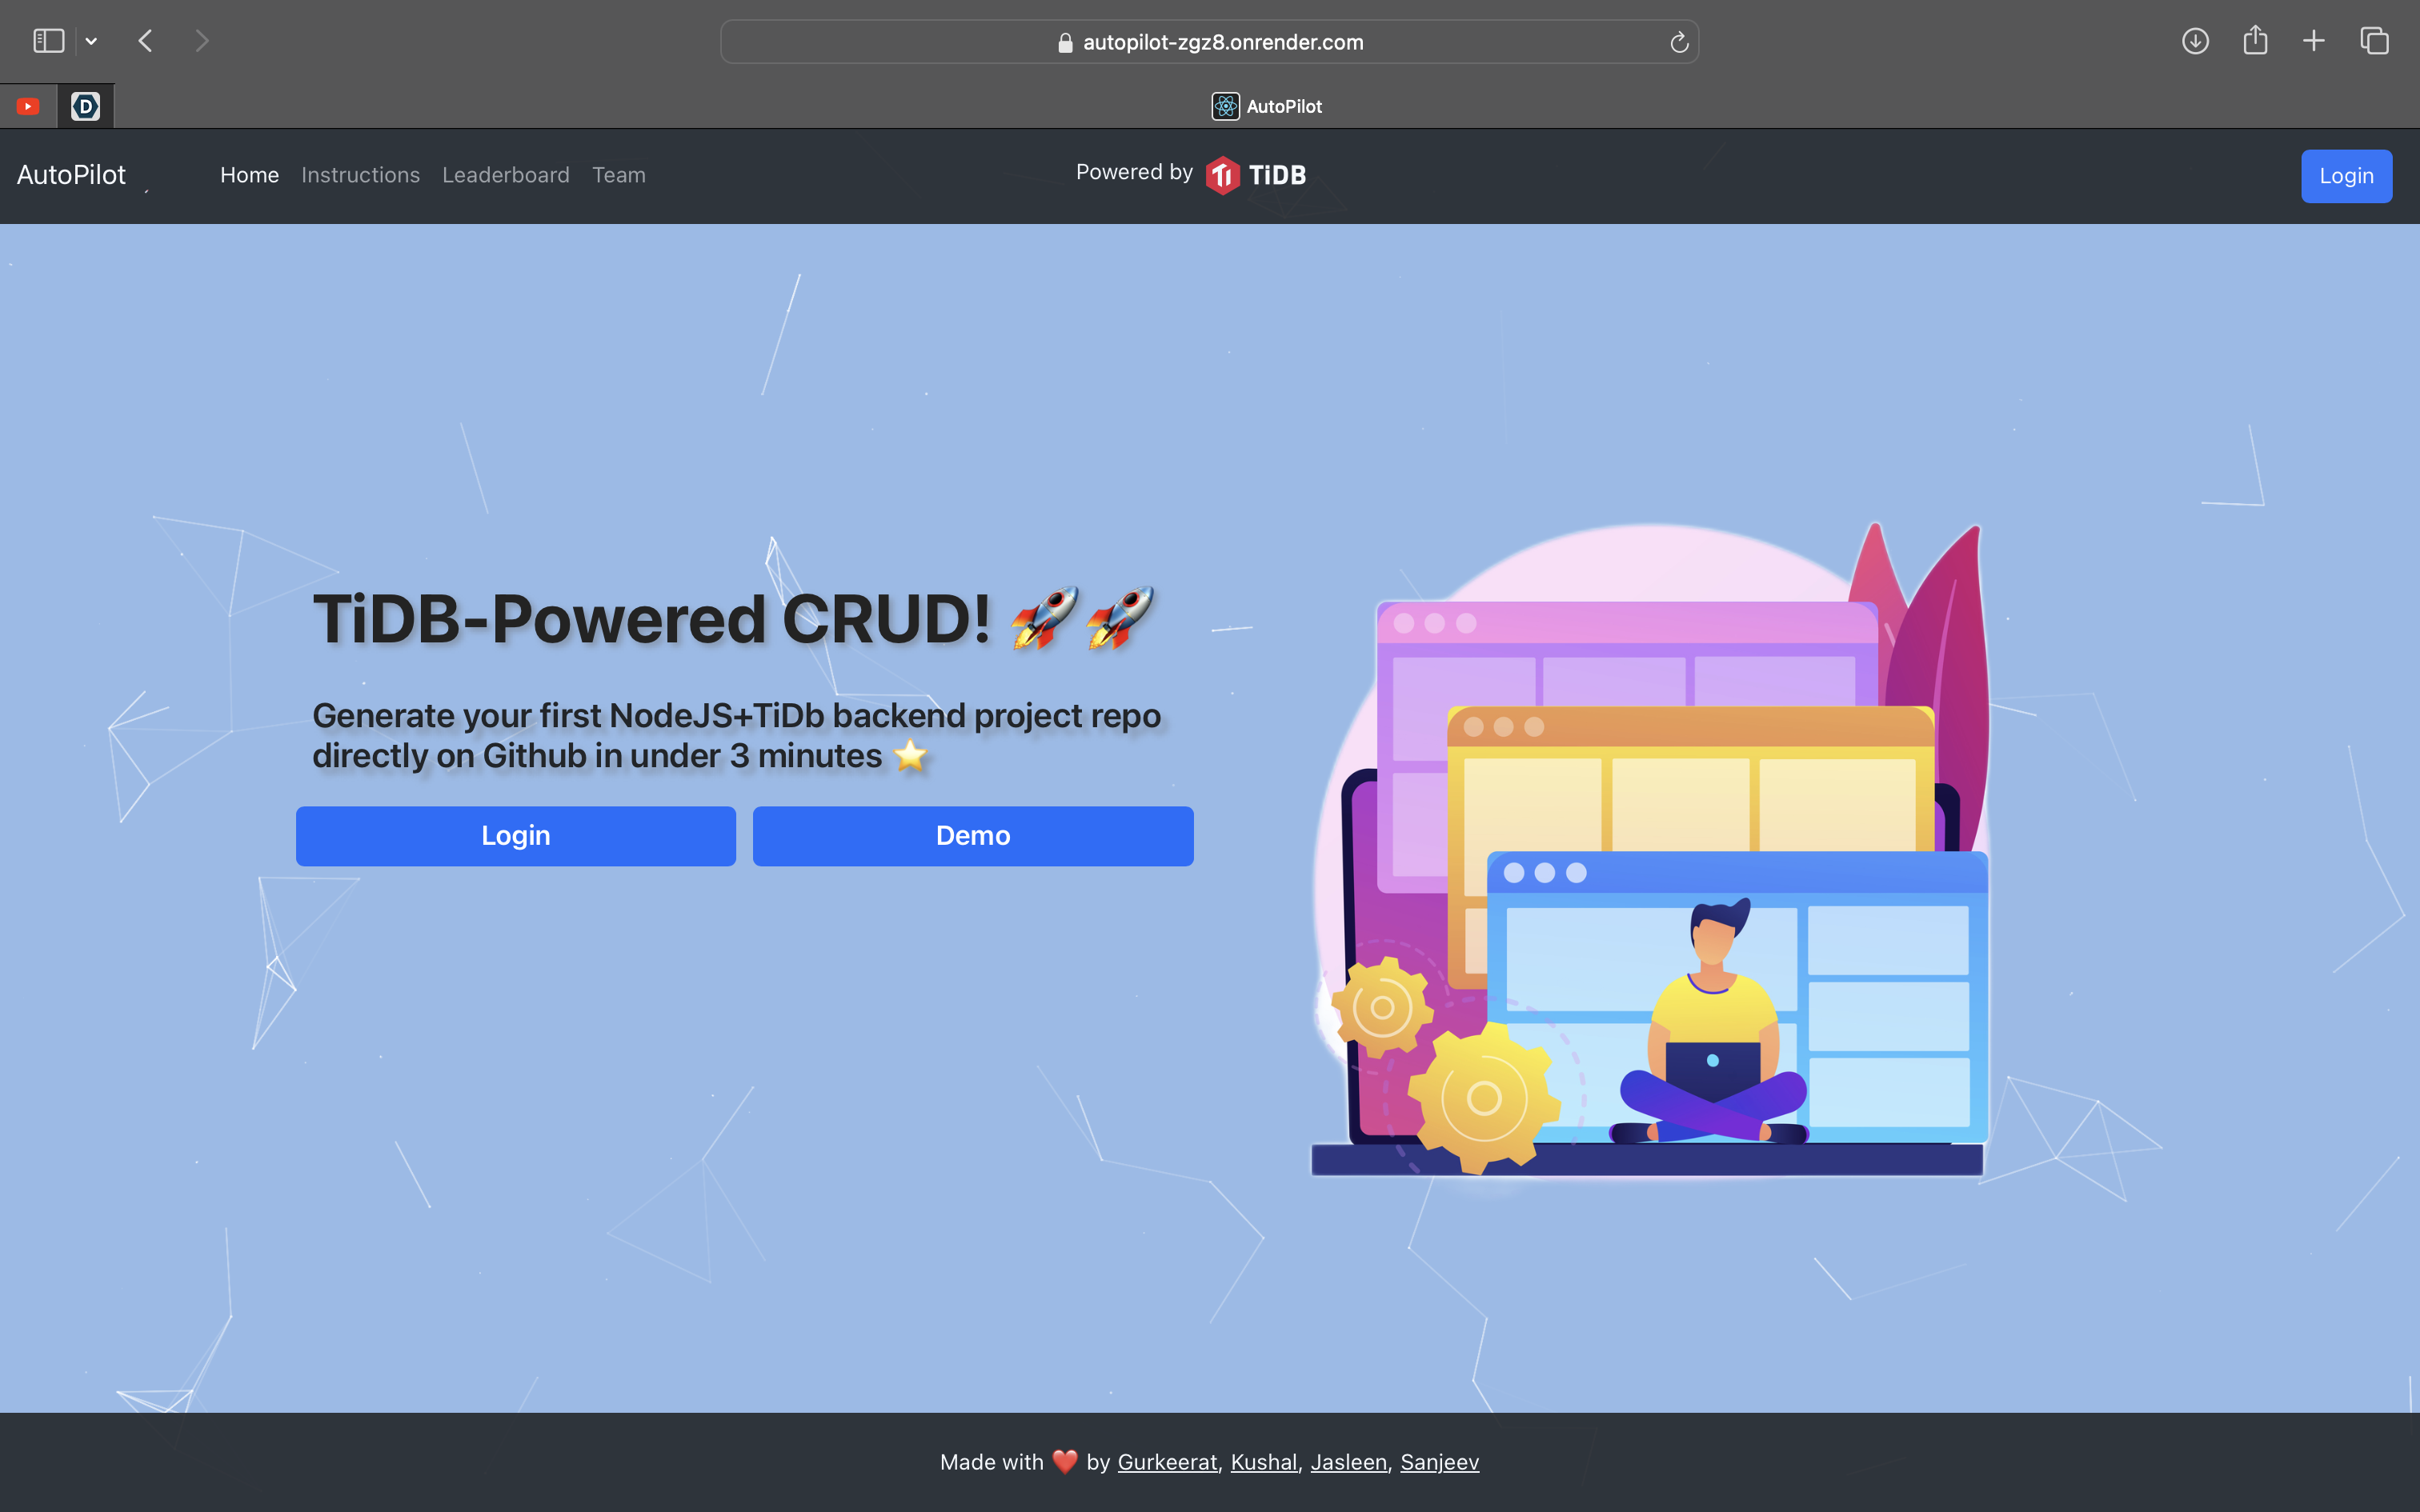
Task: Expand the sidebar tab group dropdown chevron
Action: point(91,41)
